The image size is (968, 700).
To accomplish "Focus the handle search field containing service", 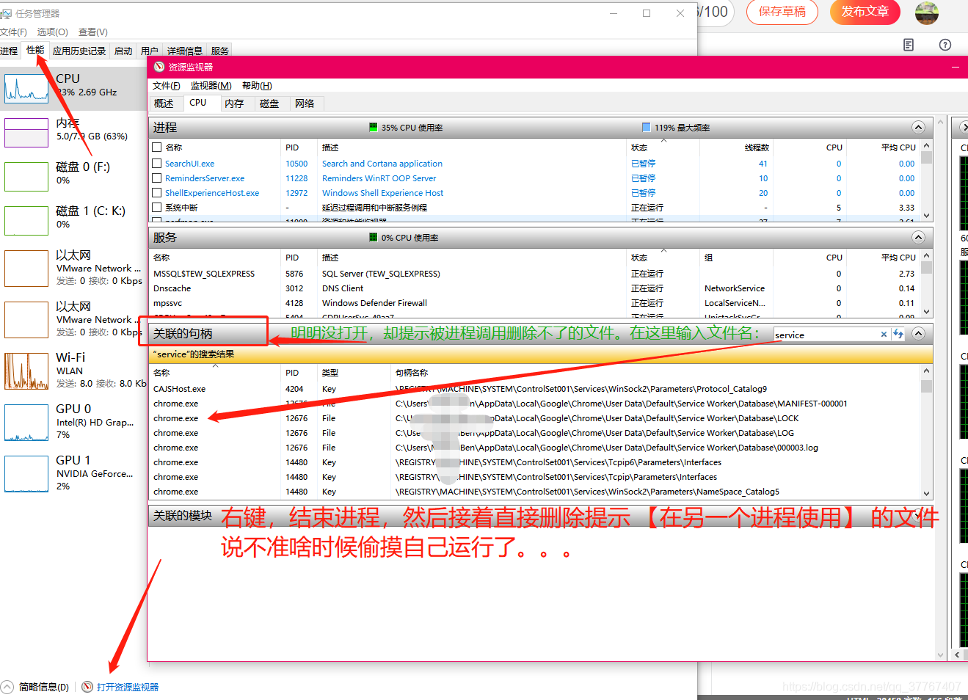I will tap(826, 335).
